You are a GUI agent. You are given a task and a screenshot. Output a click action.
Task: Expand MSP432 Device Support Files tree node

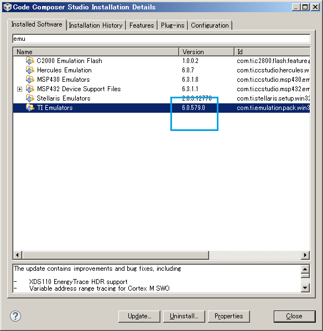click(x=19, y=89)
